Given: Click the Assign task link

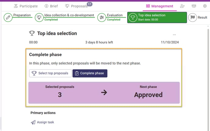Looking at the screenshot, I should click(x=42, y=122).
